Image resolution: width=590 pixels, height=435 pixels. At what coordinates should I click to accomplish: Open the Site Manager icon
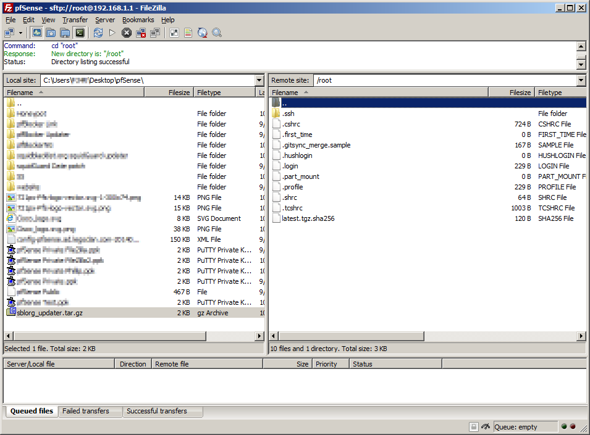tap(9, 33)
